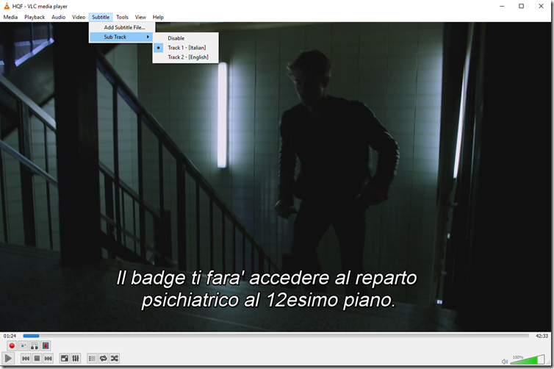Mute audio via the speaker icon
The height and width of the screenshot is (369, 554).
coord(505,361)
